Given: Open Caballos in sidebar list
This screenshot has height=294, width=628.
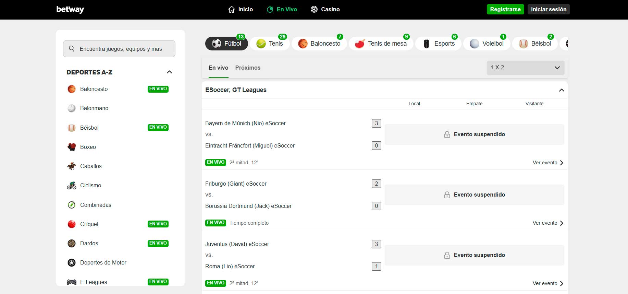Looking at the screenshot, I should 91,166.
